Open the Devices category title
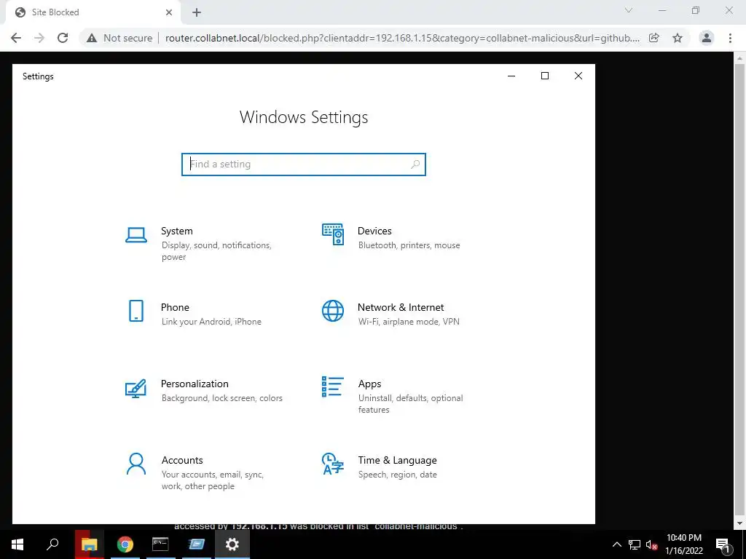Viewport: 746px width, 559px height. pyautogui.click(x=374, y=231)
